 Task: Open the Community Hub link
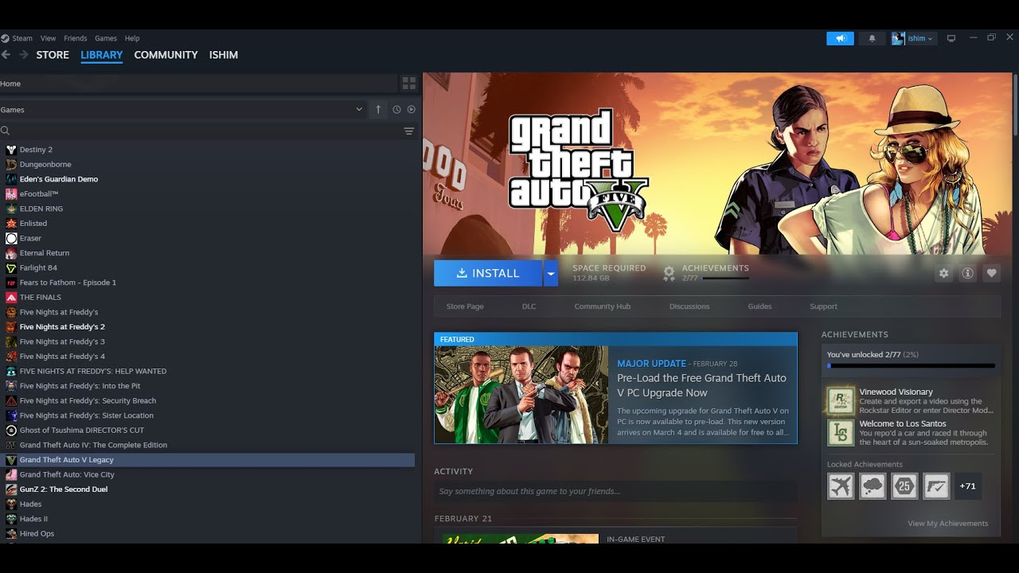603,306
